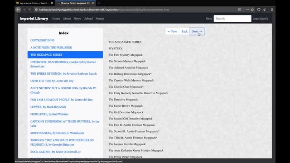290x163 pixels.
Task: Close the Science Fiction Megapack tab
Action: [x=93, y=3]
